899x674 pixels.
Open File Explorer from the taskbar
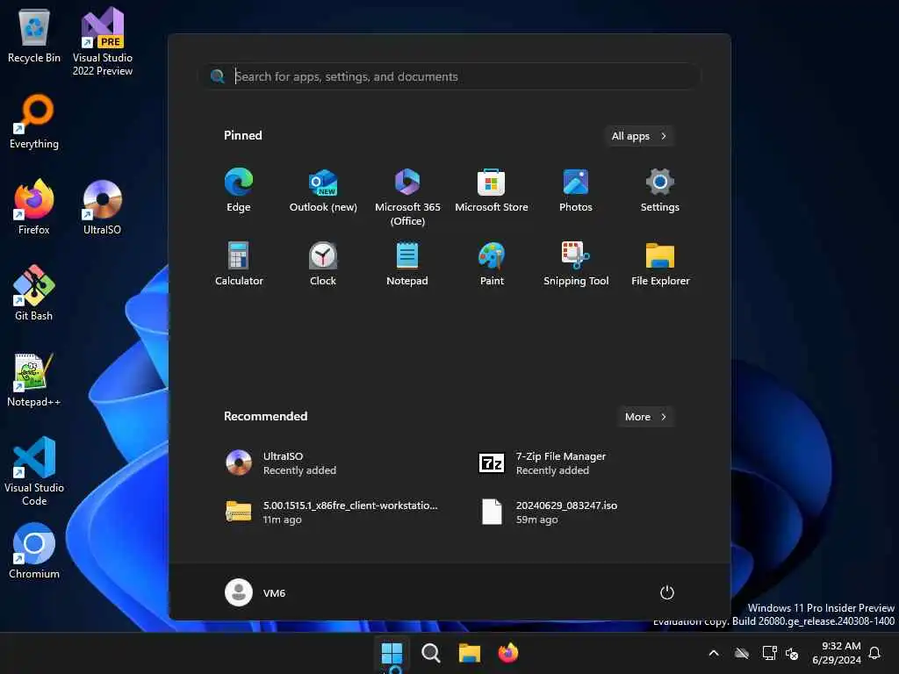tap(469, 653)
